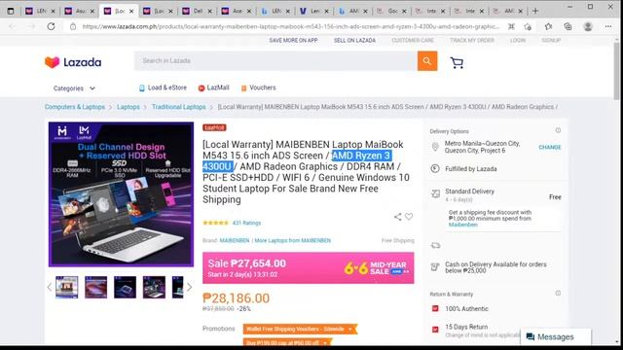
Task: Open a new browser tab
Action: (535, 11)
